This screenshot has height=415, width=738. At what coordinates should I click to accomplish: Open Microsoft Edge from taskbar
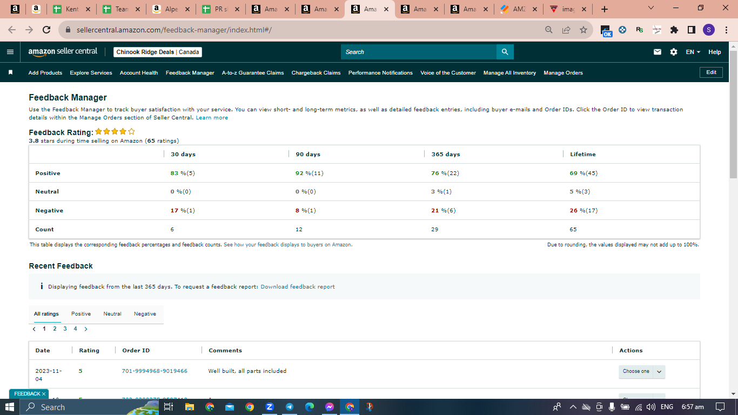tap(309, 407)
